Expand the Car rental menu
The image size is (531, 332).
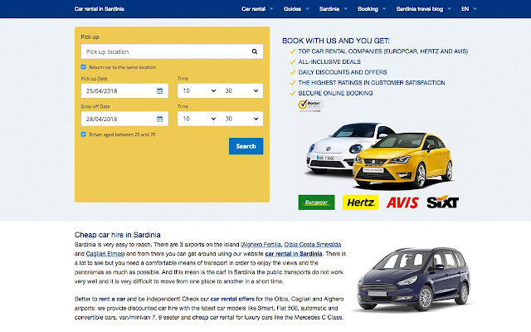pyautogui.click(x=257, y=9)
